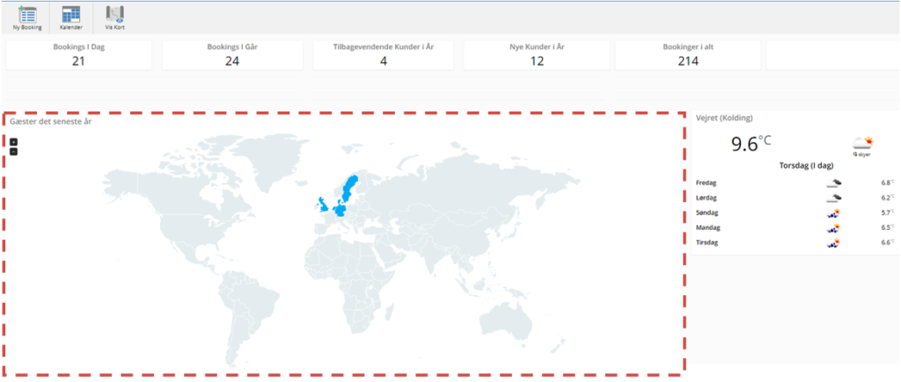Click the Vis Kort map icon
The image size is (901, 382).
pyautogui.click(x=114, y=16)
